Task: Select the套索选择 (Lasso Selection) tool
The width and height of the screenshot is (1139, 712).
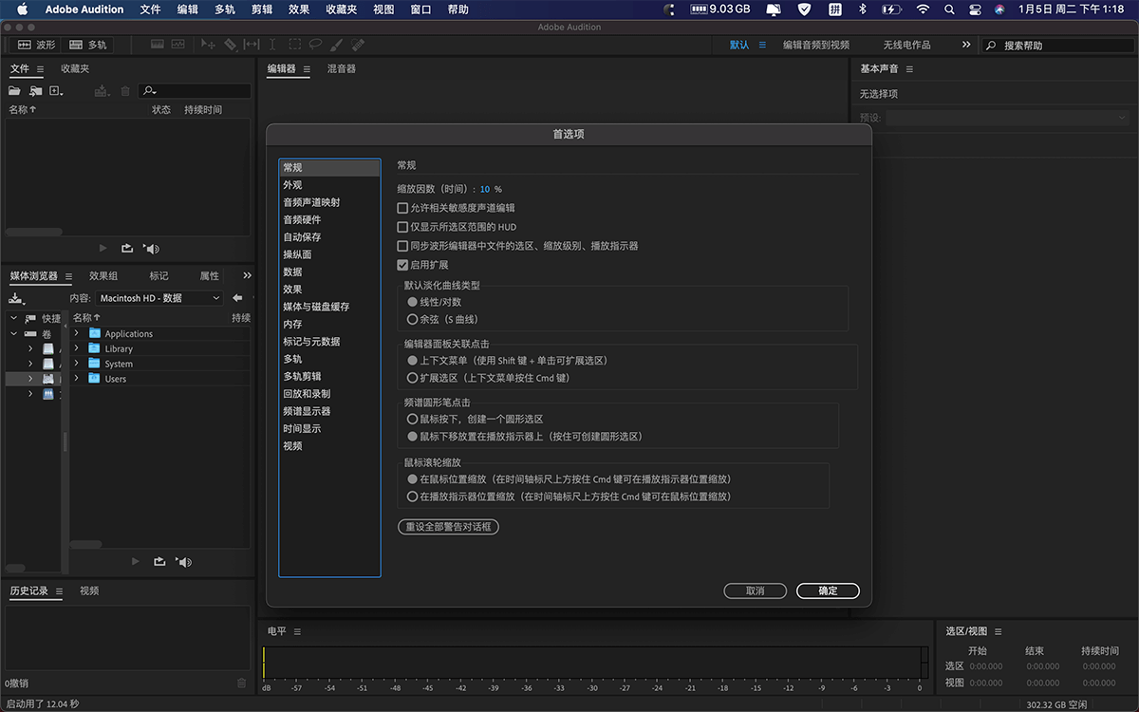Action: 315,44
